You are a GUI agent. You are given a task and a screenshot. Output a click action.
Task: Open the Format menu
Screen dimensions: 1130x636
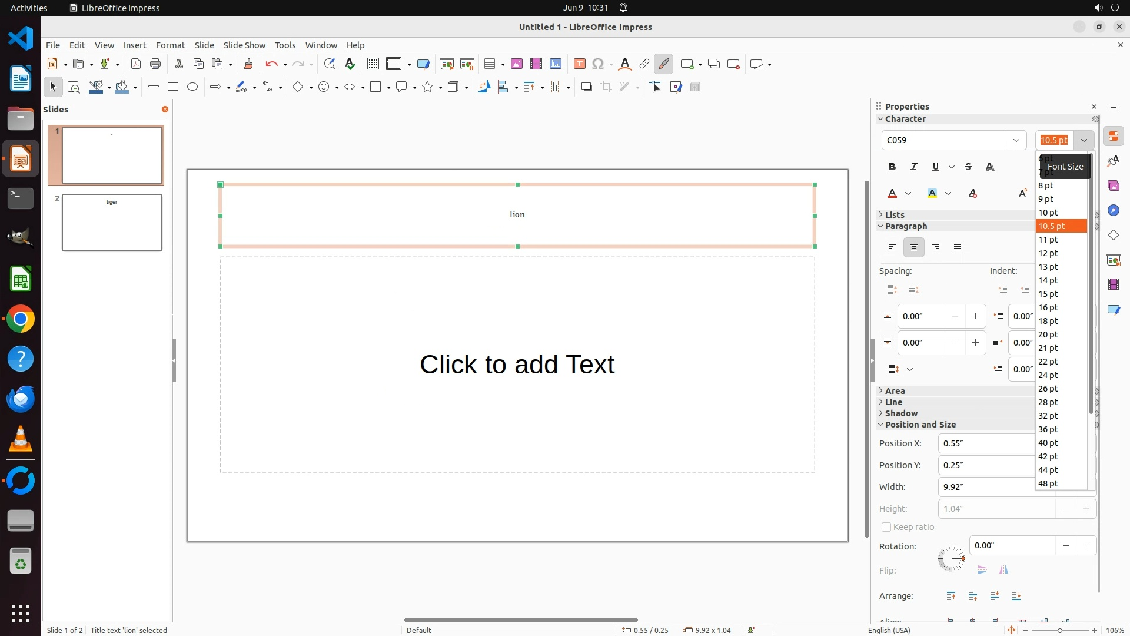tap(170, 45)
